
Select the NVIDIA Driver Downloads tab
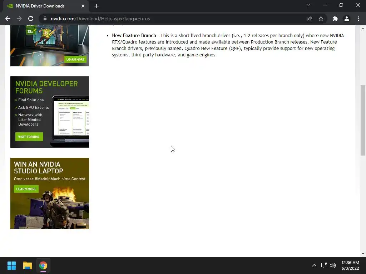pyautogui.click(x=46, y=6)
